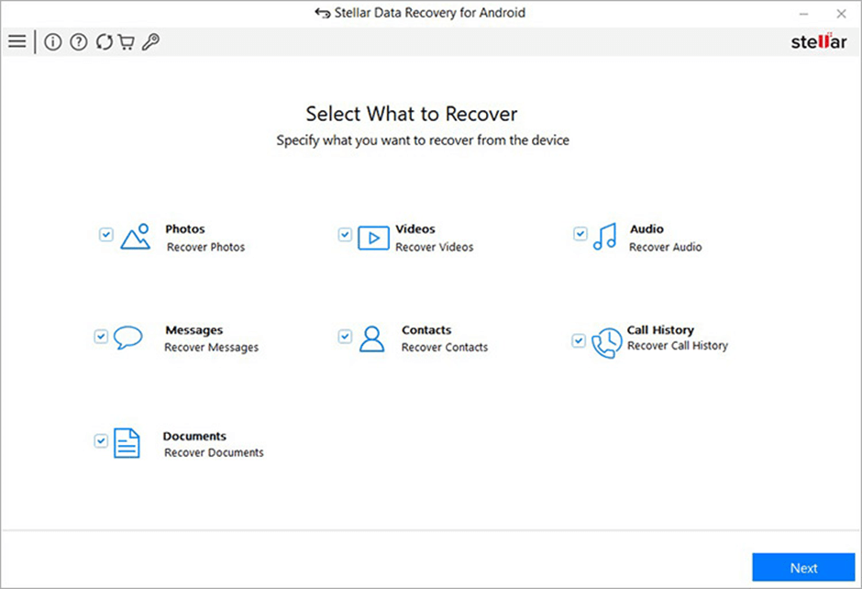Viewport: 862px width, 589px height.
Task: Click the key activation icon
Action: click(150, 42)
